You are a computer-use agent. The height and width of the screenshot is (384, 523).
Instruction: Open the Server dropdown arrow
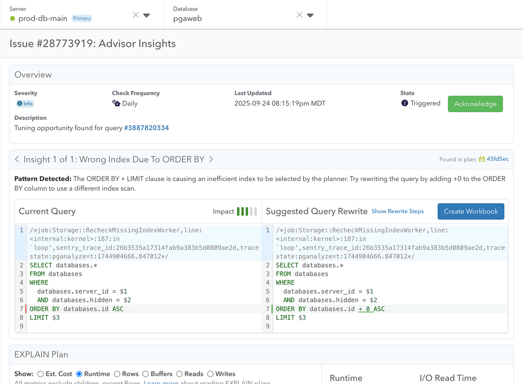[x=146, y=15]
